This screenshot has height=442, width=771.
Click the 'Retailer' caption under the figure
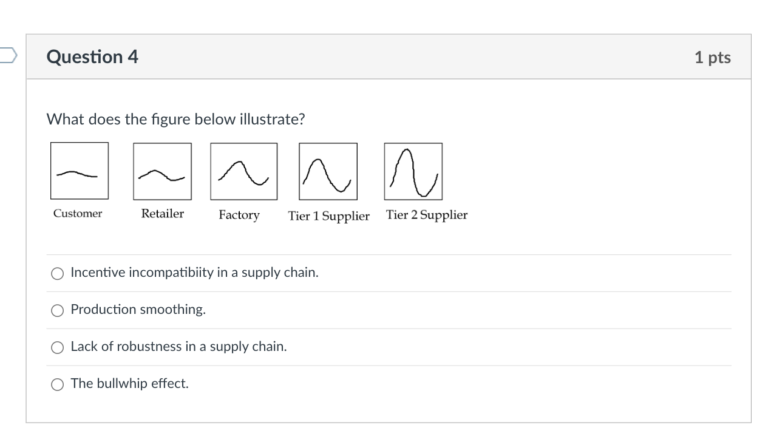[162, 214]
